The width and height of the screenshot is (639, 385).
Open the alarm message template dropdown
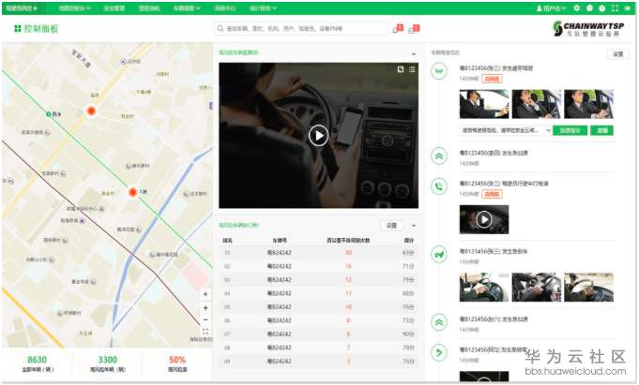click(x=506, y=130)
